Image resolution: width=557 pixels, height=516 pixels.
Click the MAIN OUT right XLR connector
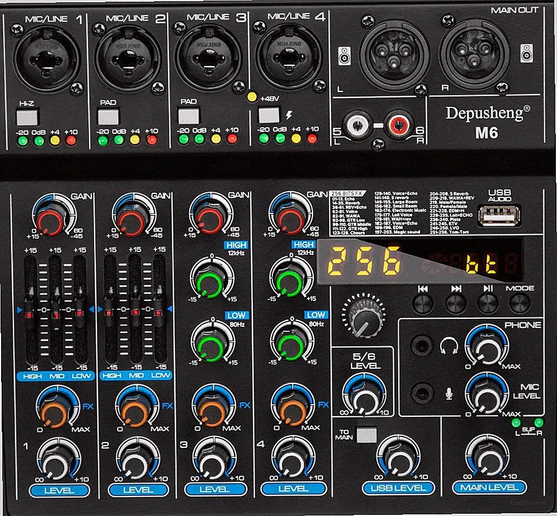(x=475, y=55)
